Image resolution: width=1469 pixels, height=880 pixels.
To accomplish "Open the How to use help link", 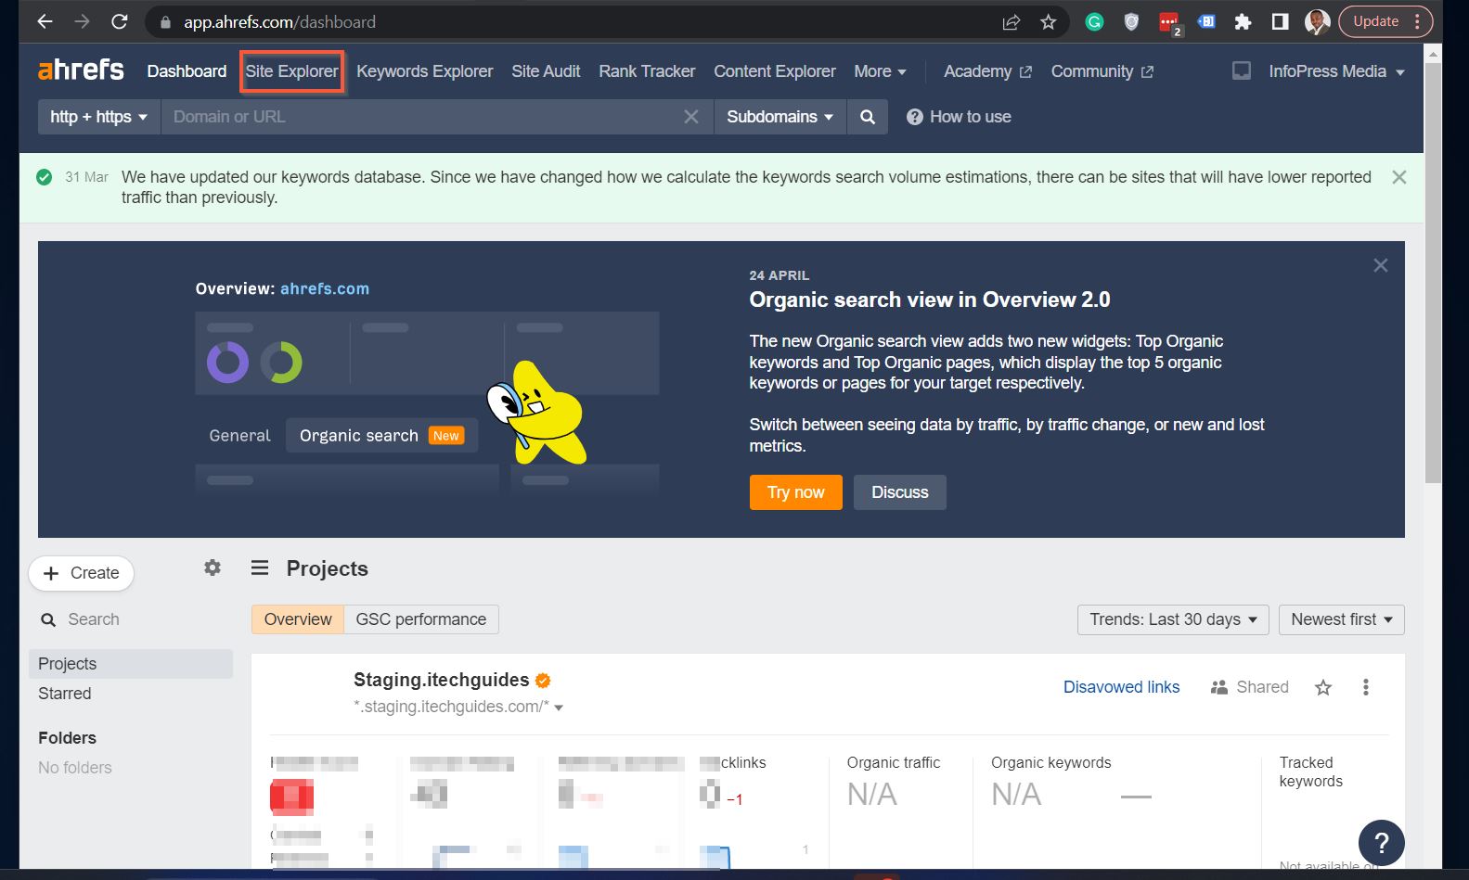I will coord(959,117).
